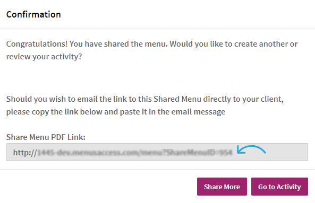This screenshot has width=315, height=203.
Task: Focus the Share Menu PDF Link field
Action: tap(157, 152)
